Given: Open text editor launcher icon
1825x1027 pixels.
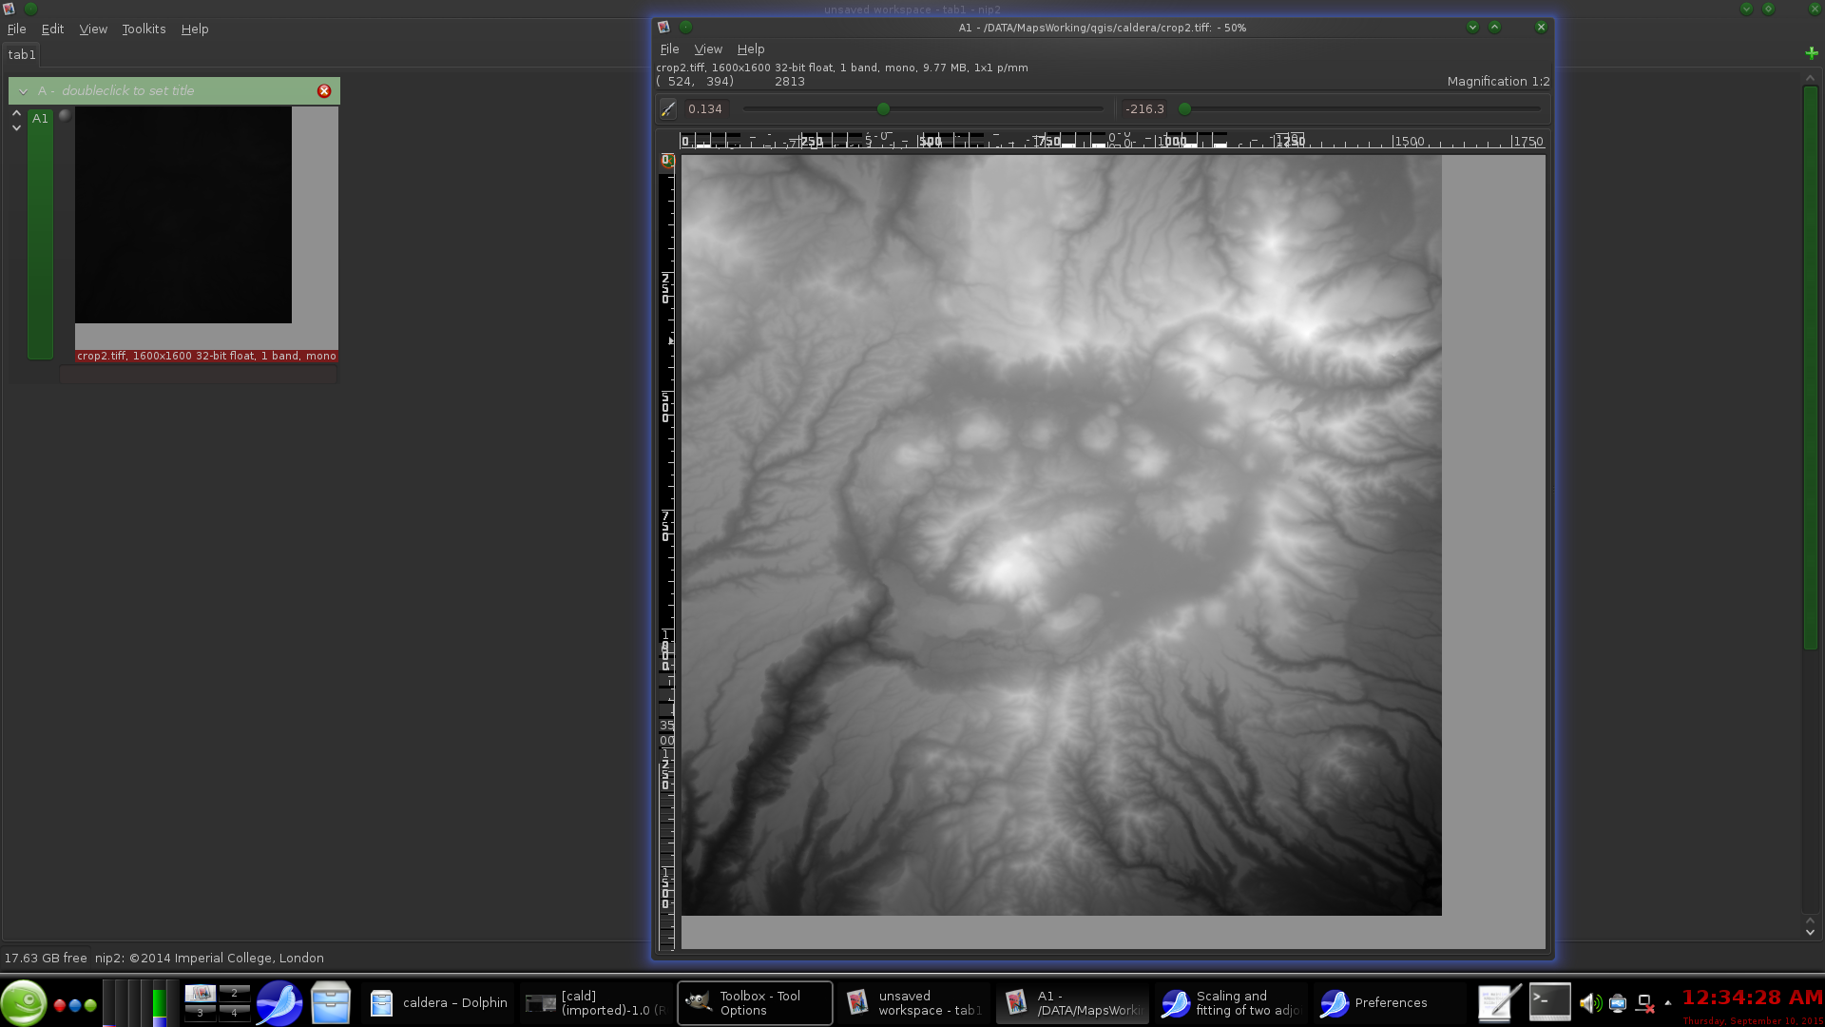Looking at the screenshot, I should point(1499,1002).
